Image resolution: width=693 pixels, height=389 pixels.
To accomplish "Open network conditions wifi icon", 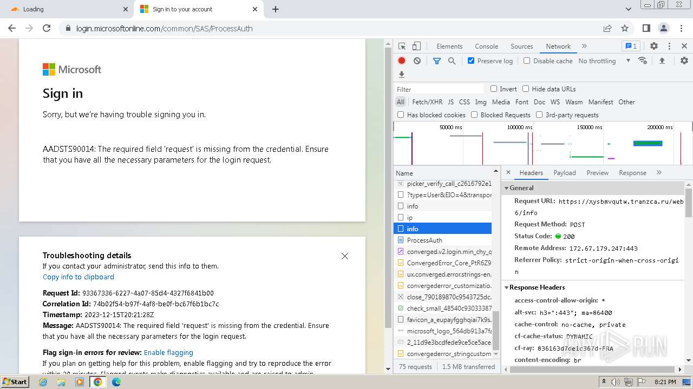I will point(643,61).
